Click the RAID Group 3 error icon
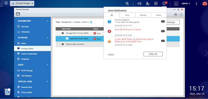 tap(109, 31)
